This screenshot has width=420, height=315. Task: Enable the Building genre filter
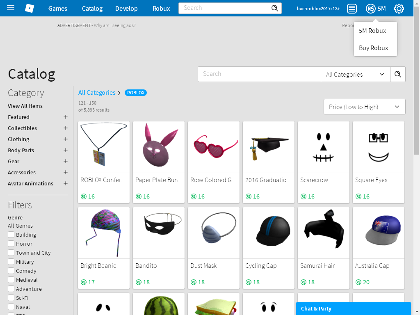tap(11, 235)
